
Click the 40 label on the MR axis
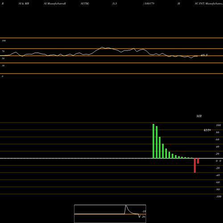218,147
